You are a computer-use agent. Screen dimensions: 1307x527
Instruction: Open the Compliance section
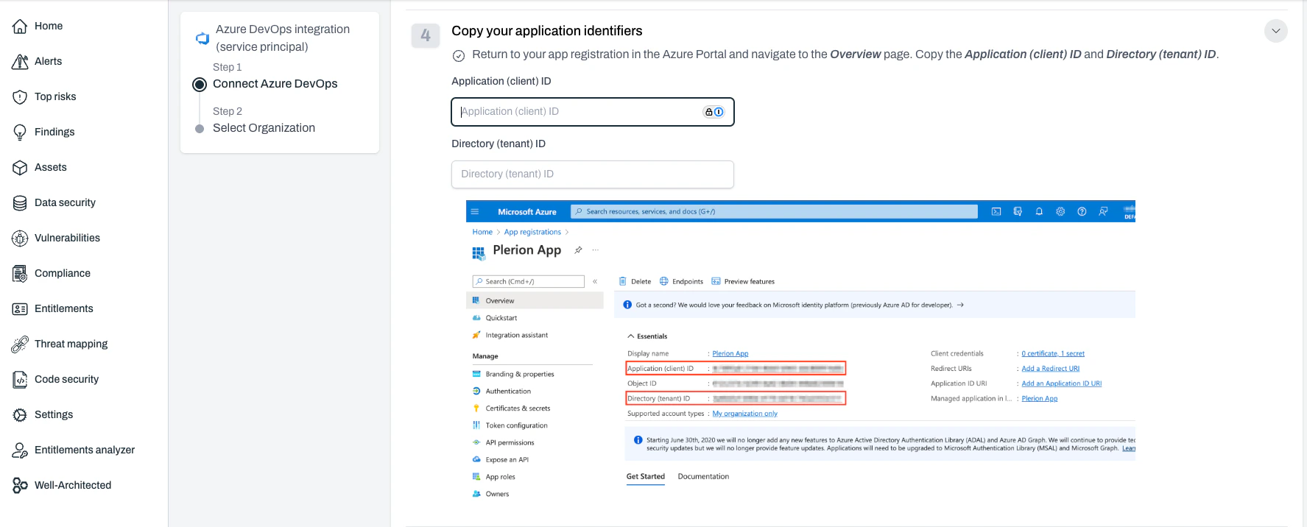[x=62, y=273]
